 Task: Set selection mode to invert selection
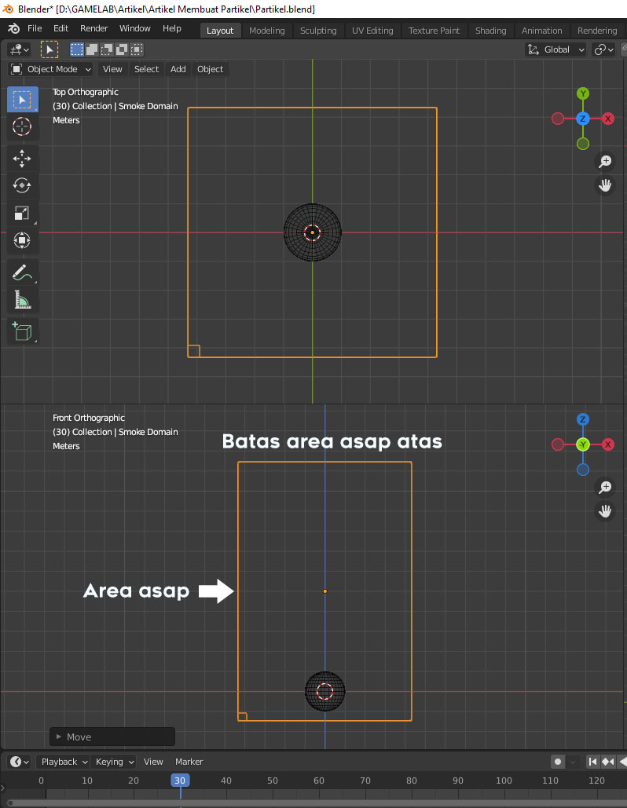coord(122,49)
